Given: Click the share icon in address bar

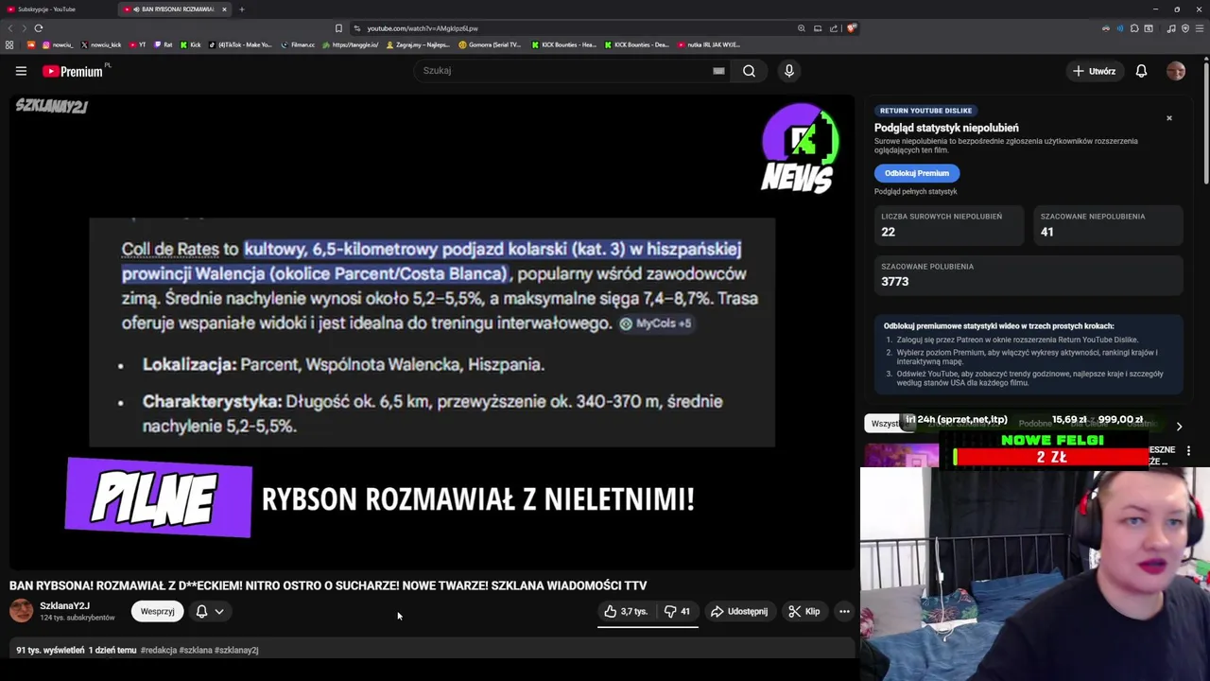Looking at the screenshot, I should (x=834, y=28).
